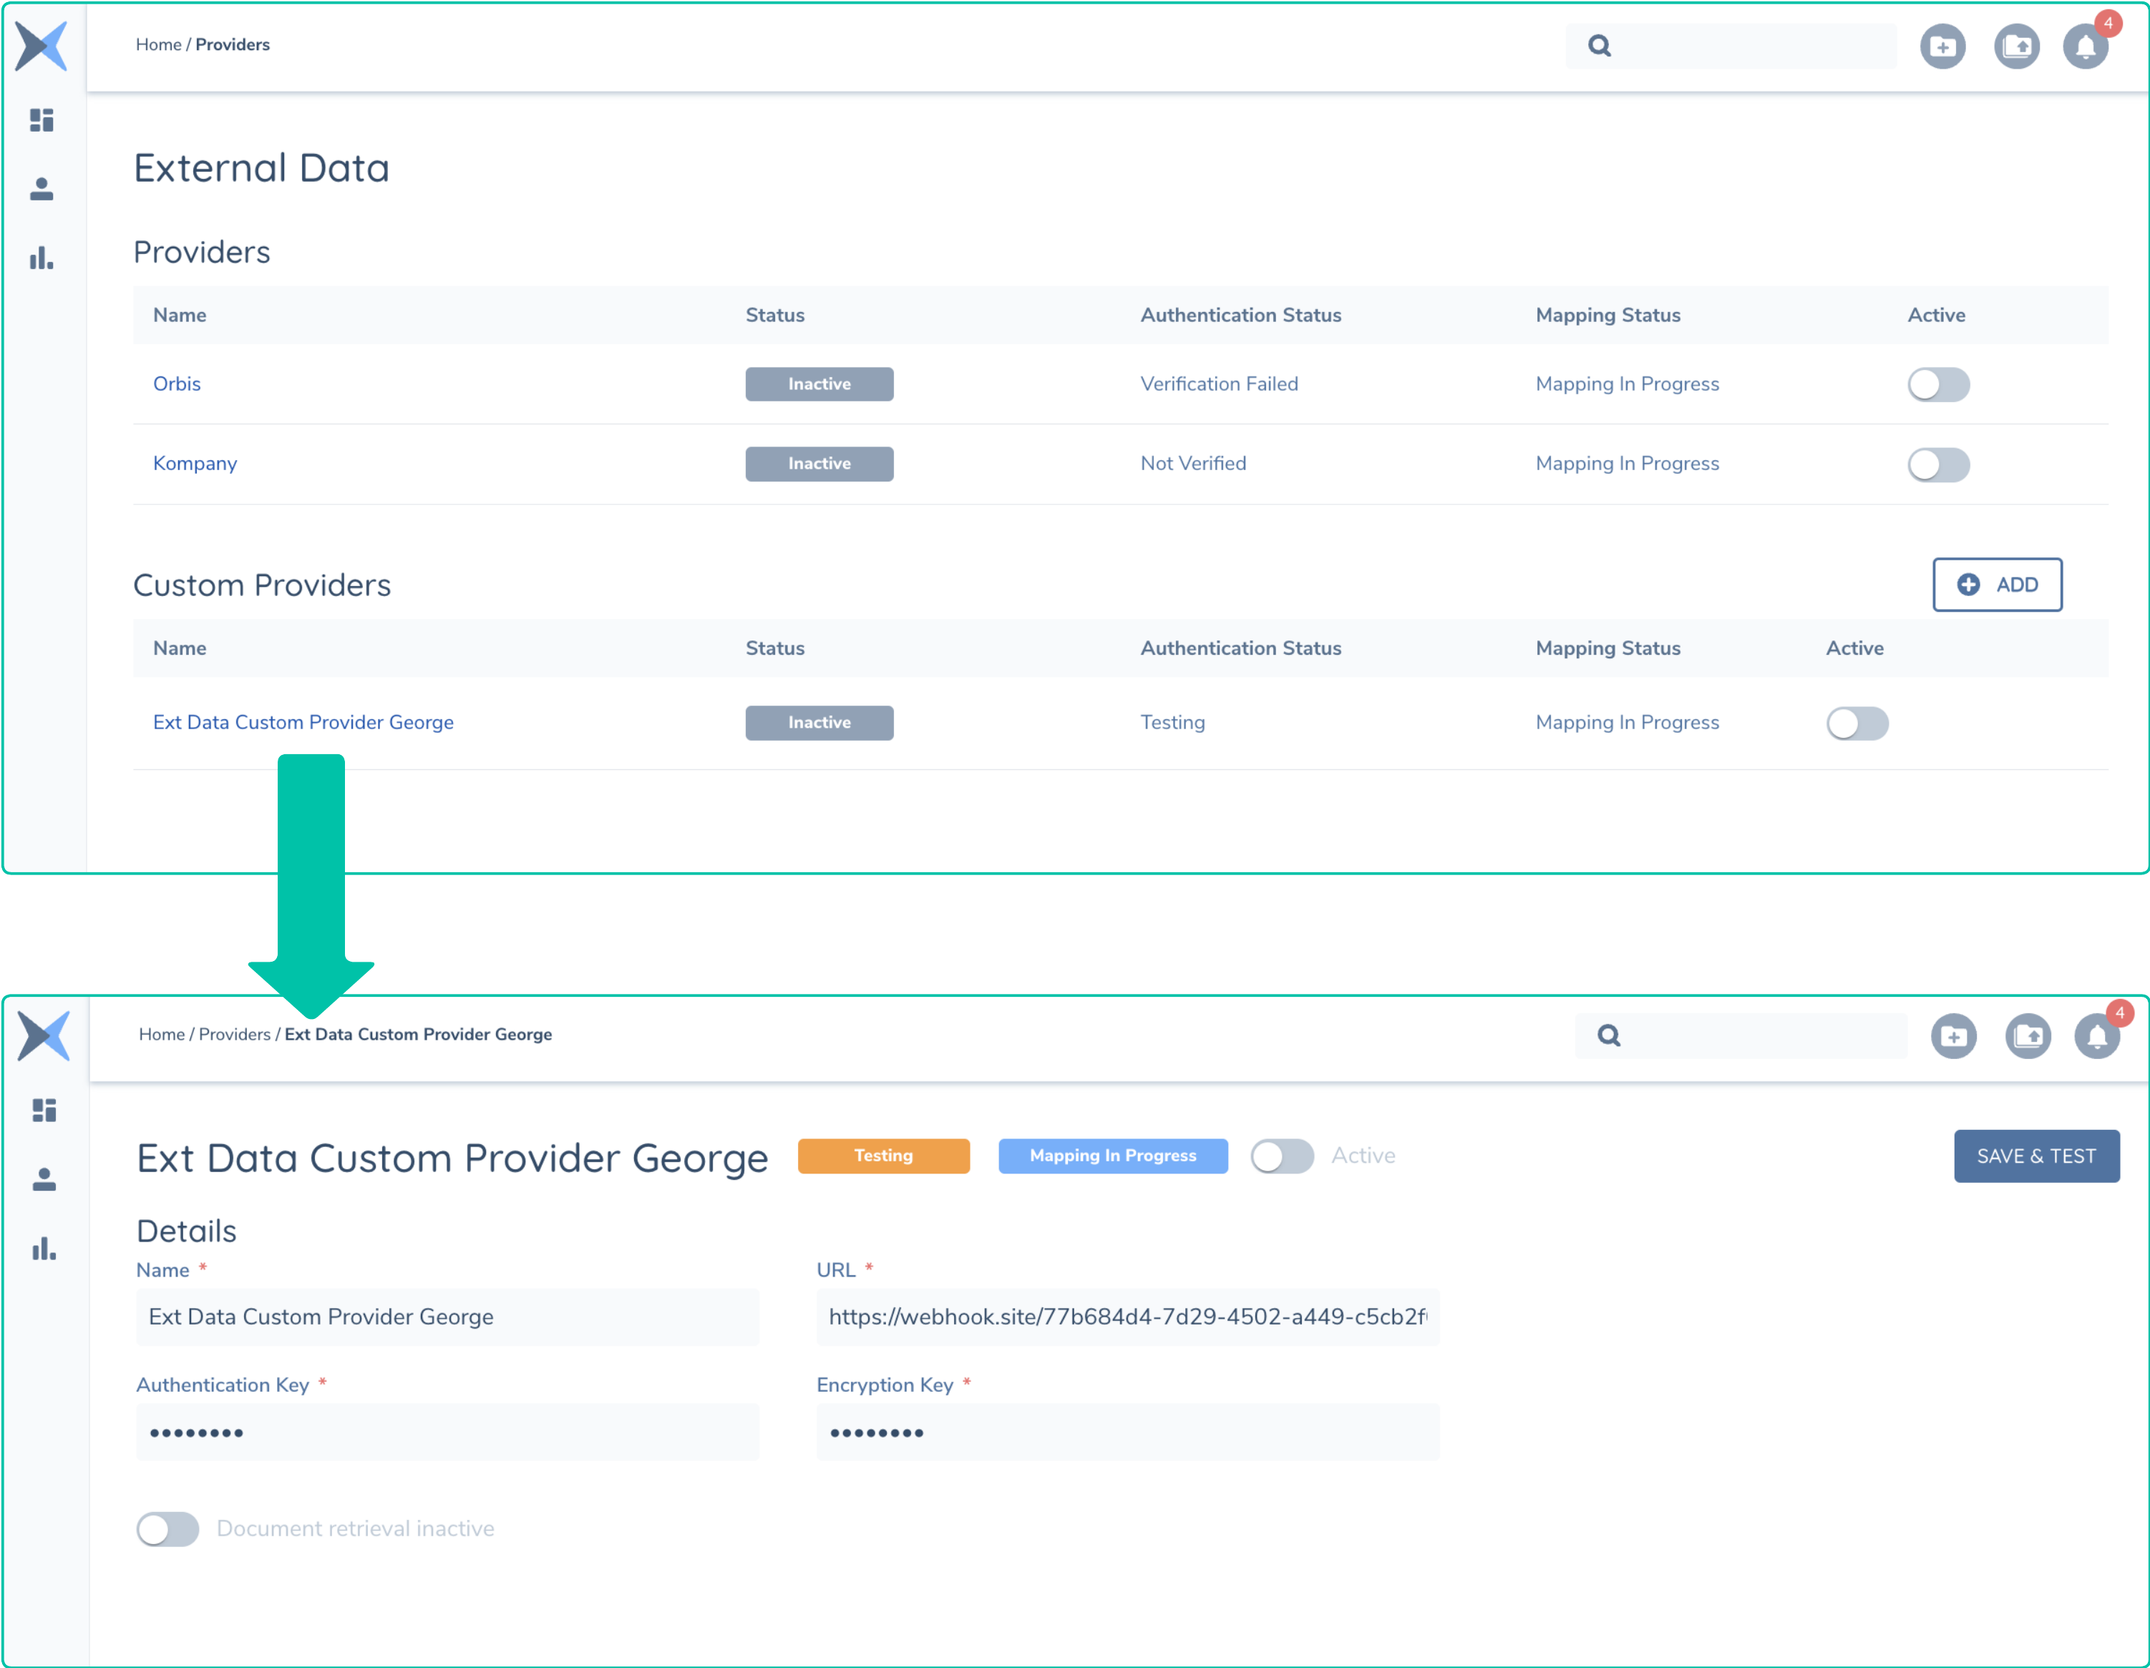The height and width of the screenshot is (1668, 2150).
Task: Click the notification bell in top header
Action: tap(2085, 47)
